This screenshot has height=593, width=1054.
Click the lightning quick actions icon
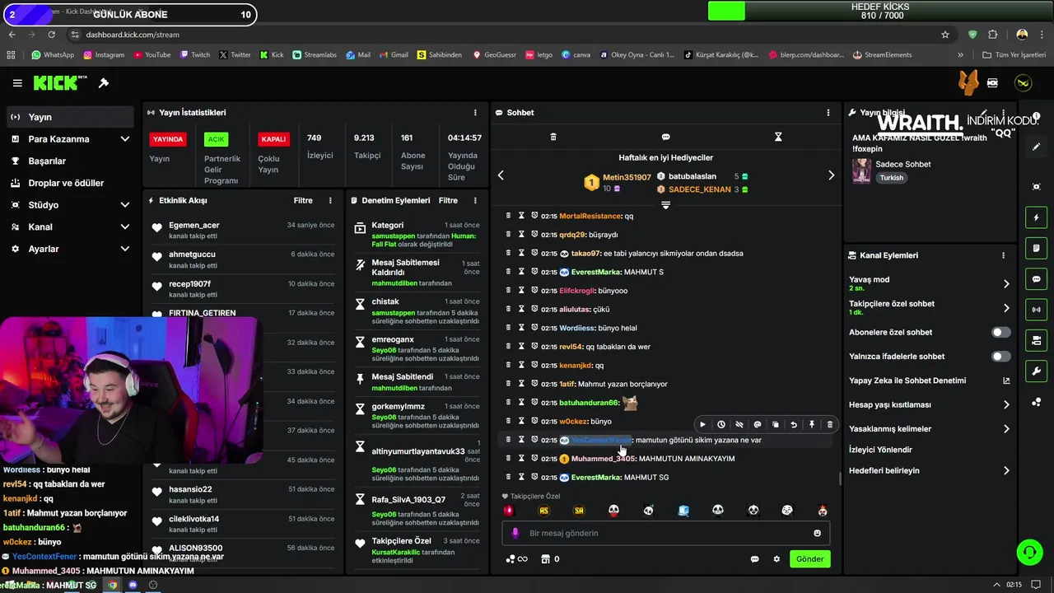click(1037, 217)
